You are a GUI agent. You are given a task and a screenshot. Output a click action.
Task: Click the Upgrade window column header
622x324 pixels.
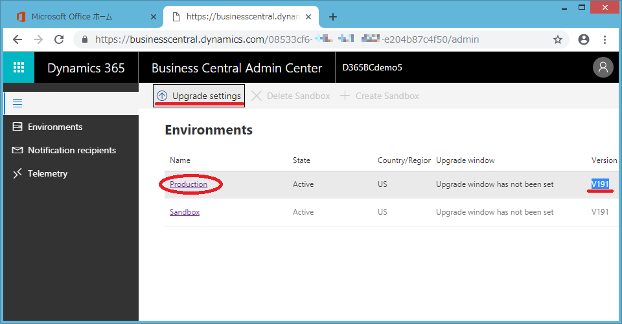point(465,160)
